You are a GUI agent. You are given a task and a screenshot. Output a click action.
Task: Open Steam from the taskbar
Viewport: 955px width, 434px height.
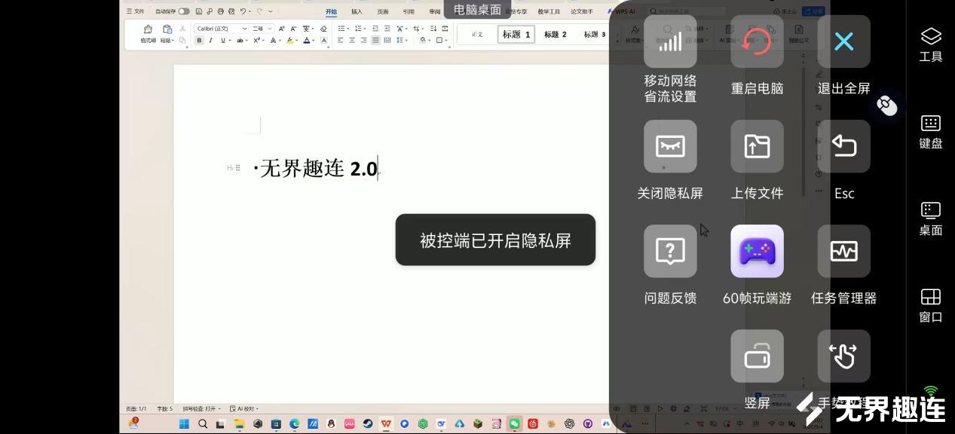pyautogui.click(x=368, y=424)
